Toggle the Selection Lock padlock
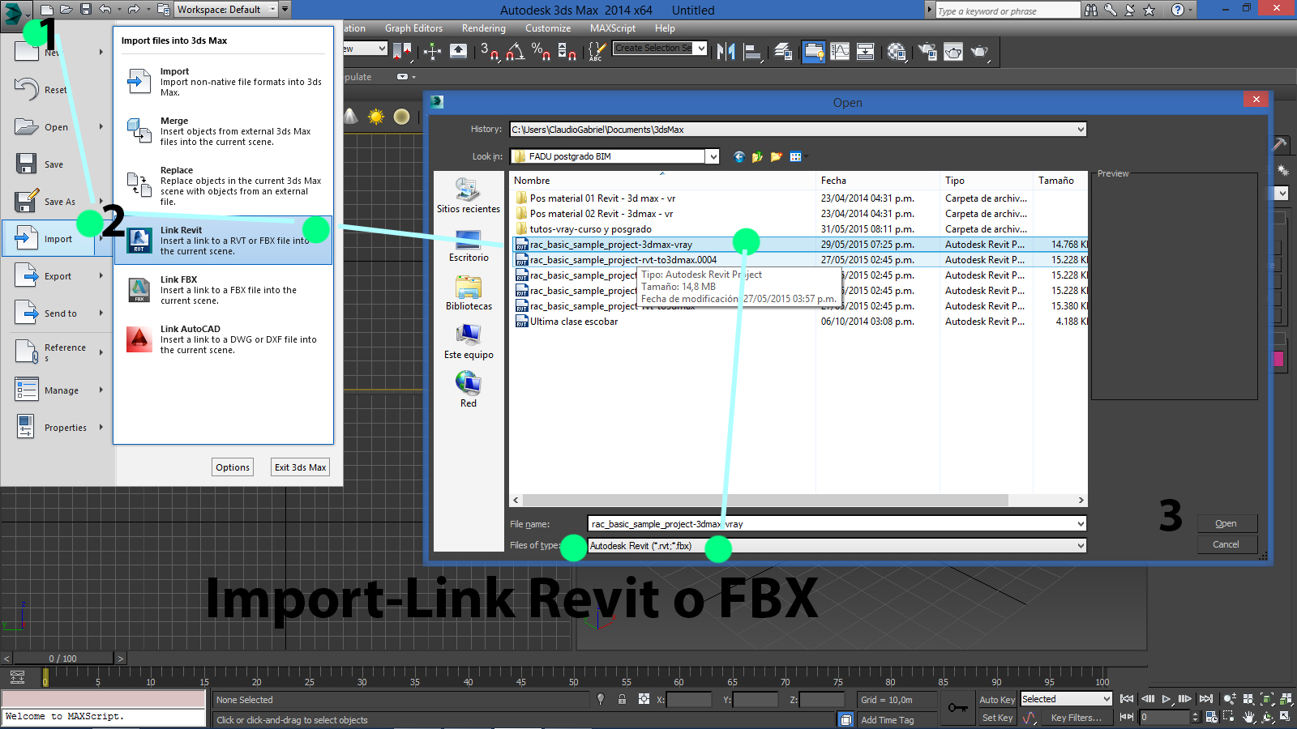 [x=622, y=699]
